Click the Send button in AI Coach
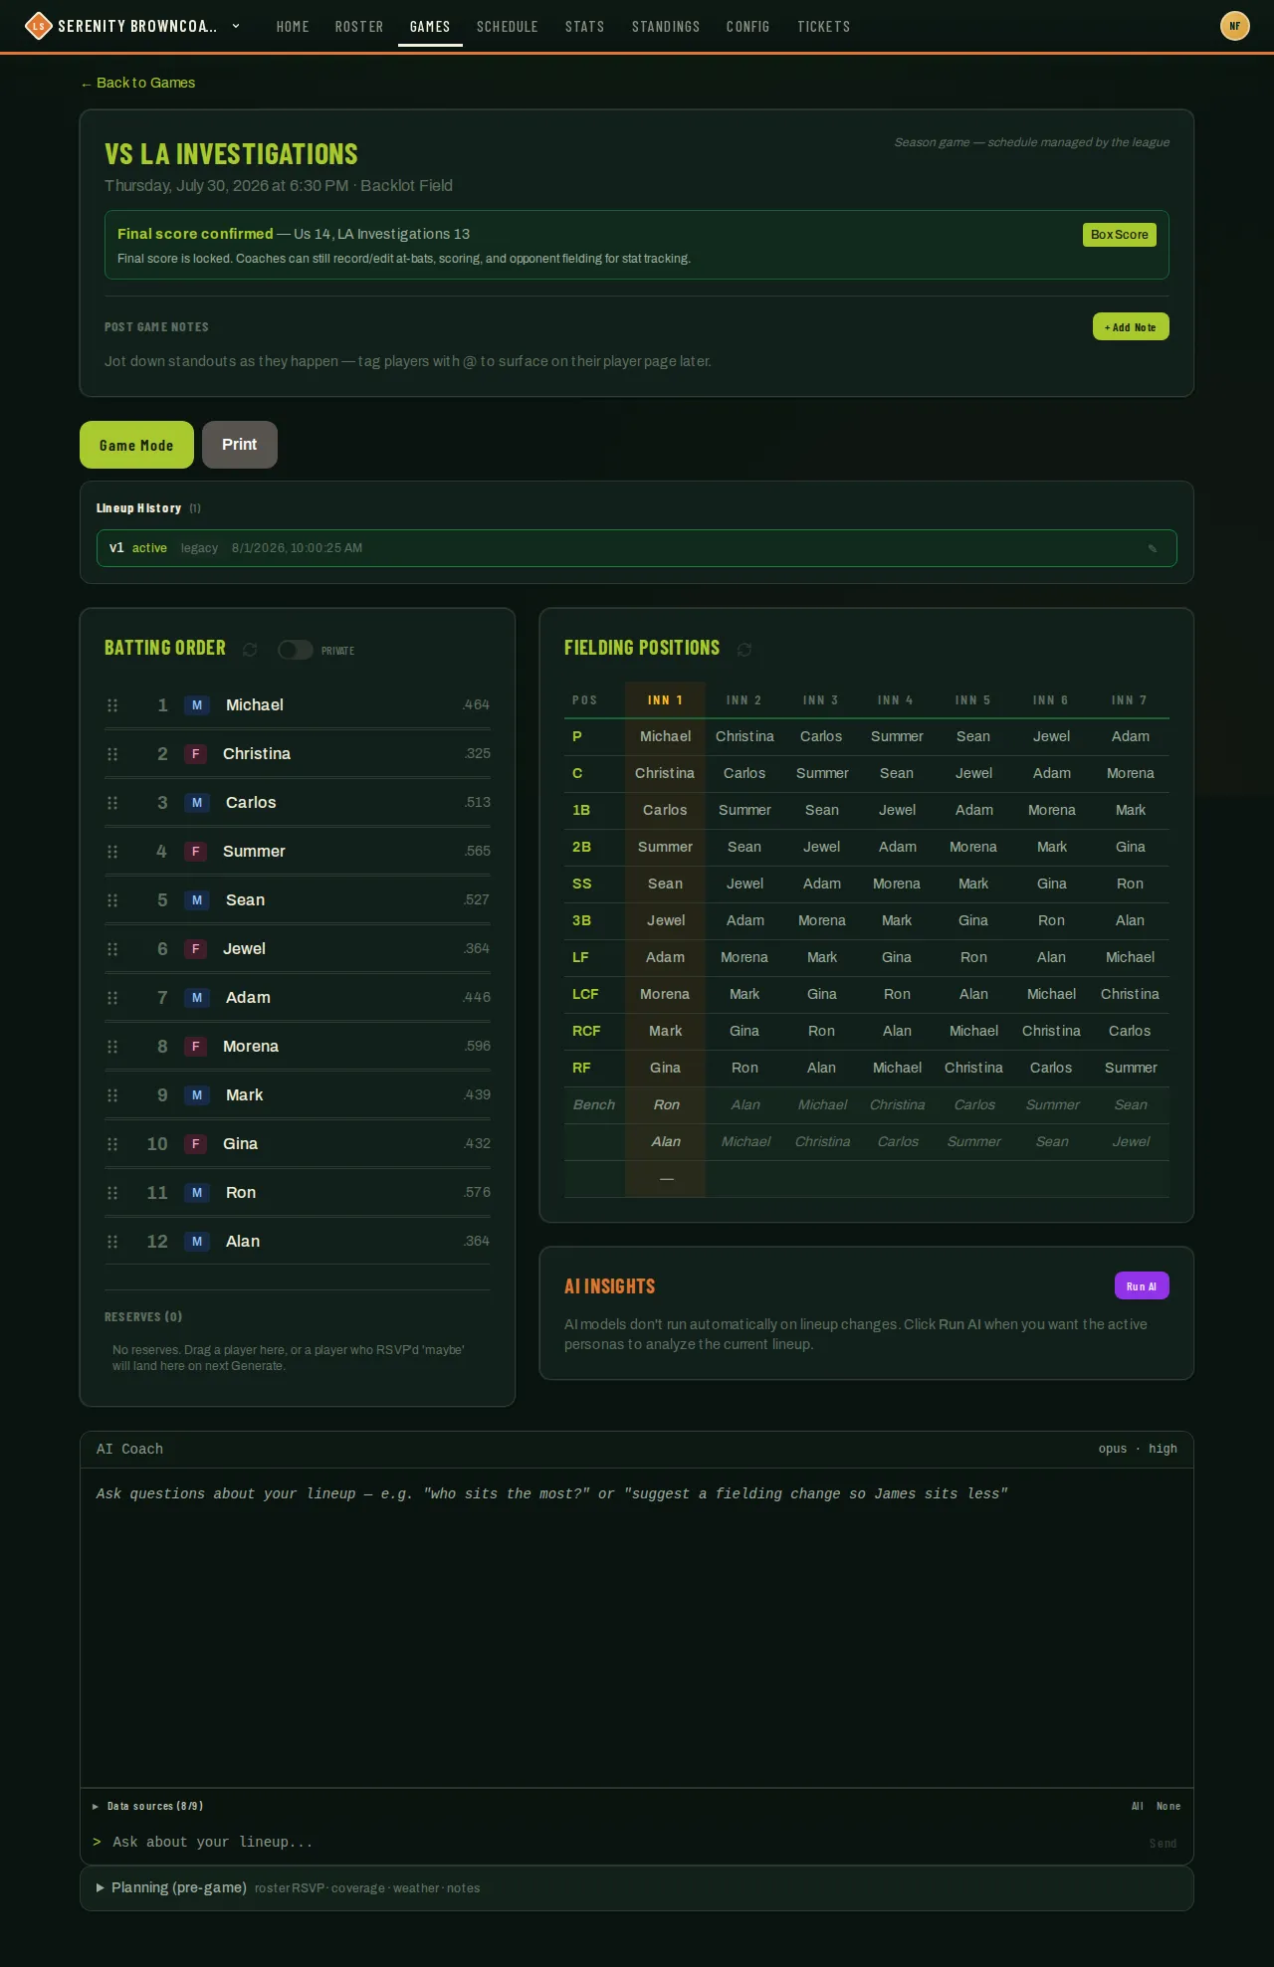1274x1967 pixels. (1163, 1844)
